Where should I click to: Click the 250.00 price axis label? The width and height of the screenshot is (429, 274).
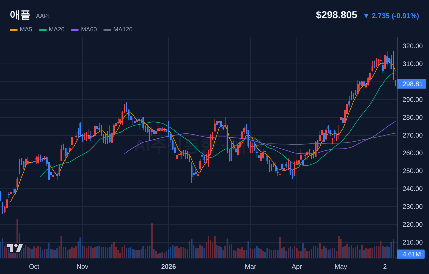pyautogui.click(x=413, y=171)
